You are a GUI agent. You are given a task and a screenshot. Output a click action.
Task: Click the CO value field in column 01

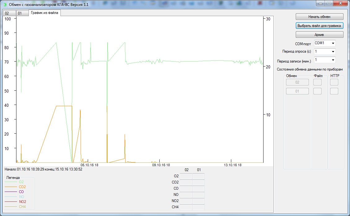pyautogui.click(x=198, y=188)
